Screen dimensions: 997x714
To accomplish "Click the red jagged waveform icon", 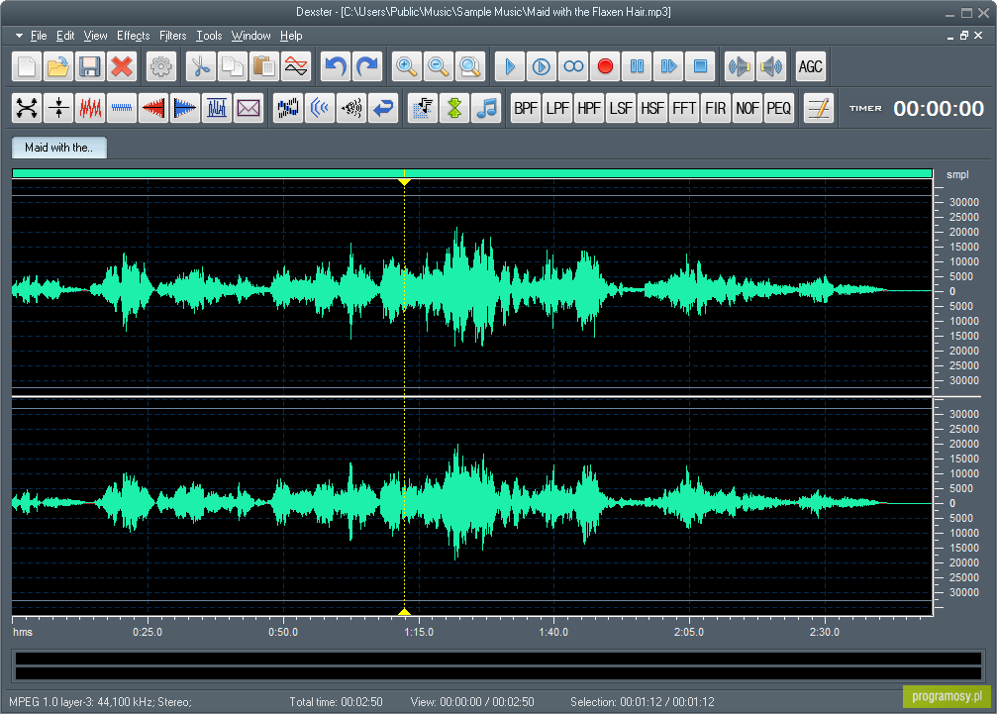I will [90, 108].
